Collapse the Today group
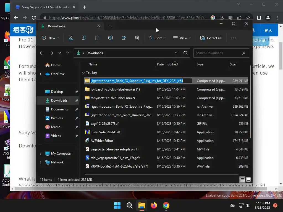Screen dimensions: 283x212 coord(83,73)
